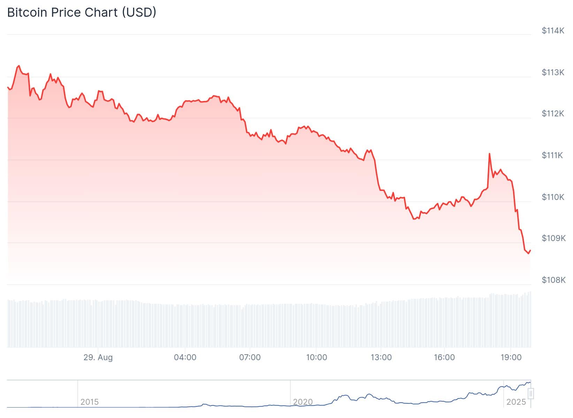Click the navigator range handle near 2025
573x418 pixels.
(x=531, y=394)
